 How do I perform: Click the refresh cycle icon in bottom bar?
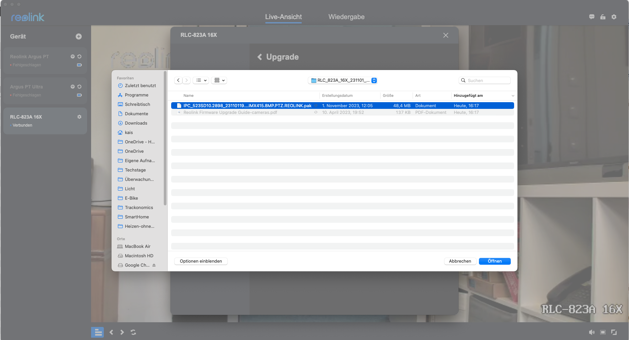(x=133, y=332)
